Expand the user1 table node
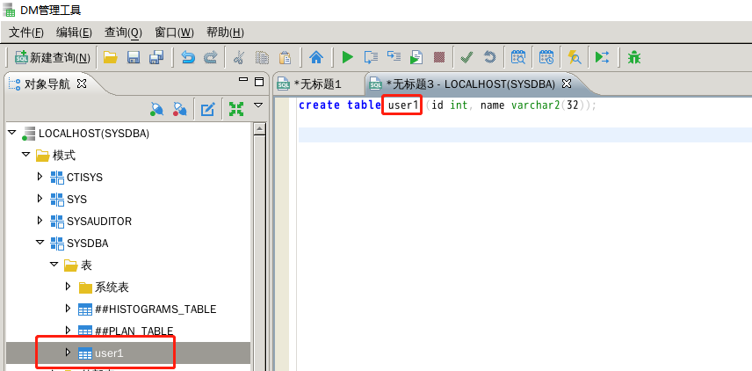 coord(69,353)
